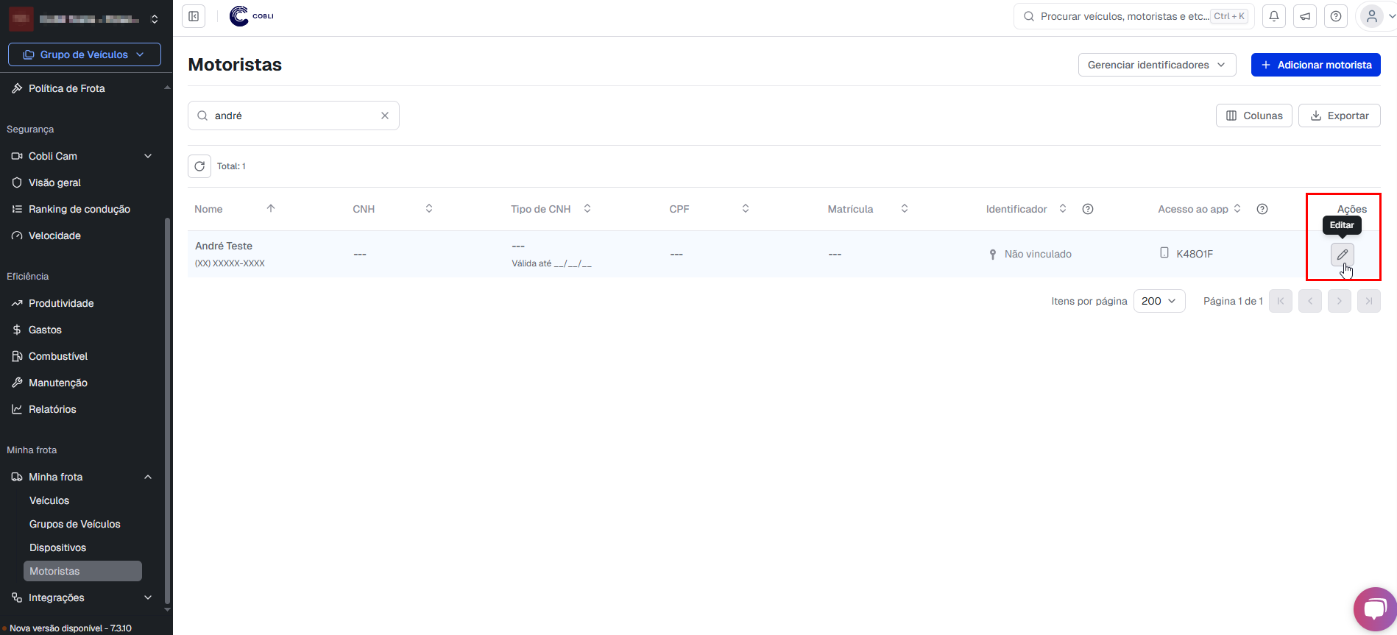Sort table by Matrícula column
The height and width of the screenshot is (635, 1397).
click(x=905, y=208)
